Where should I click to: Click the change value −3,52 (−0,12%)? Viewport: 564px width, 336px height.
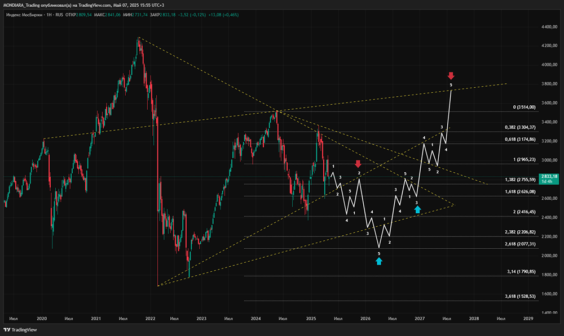tap(192, 15)
